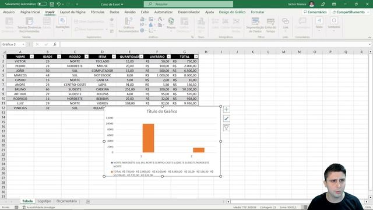Viewport: 373px width, 210px height.
Task: Open the Arquivo menu
Action: pyautogui.click(x=9, y=12)
